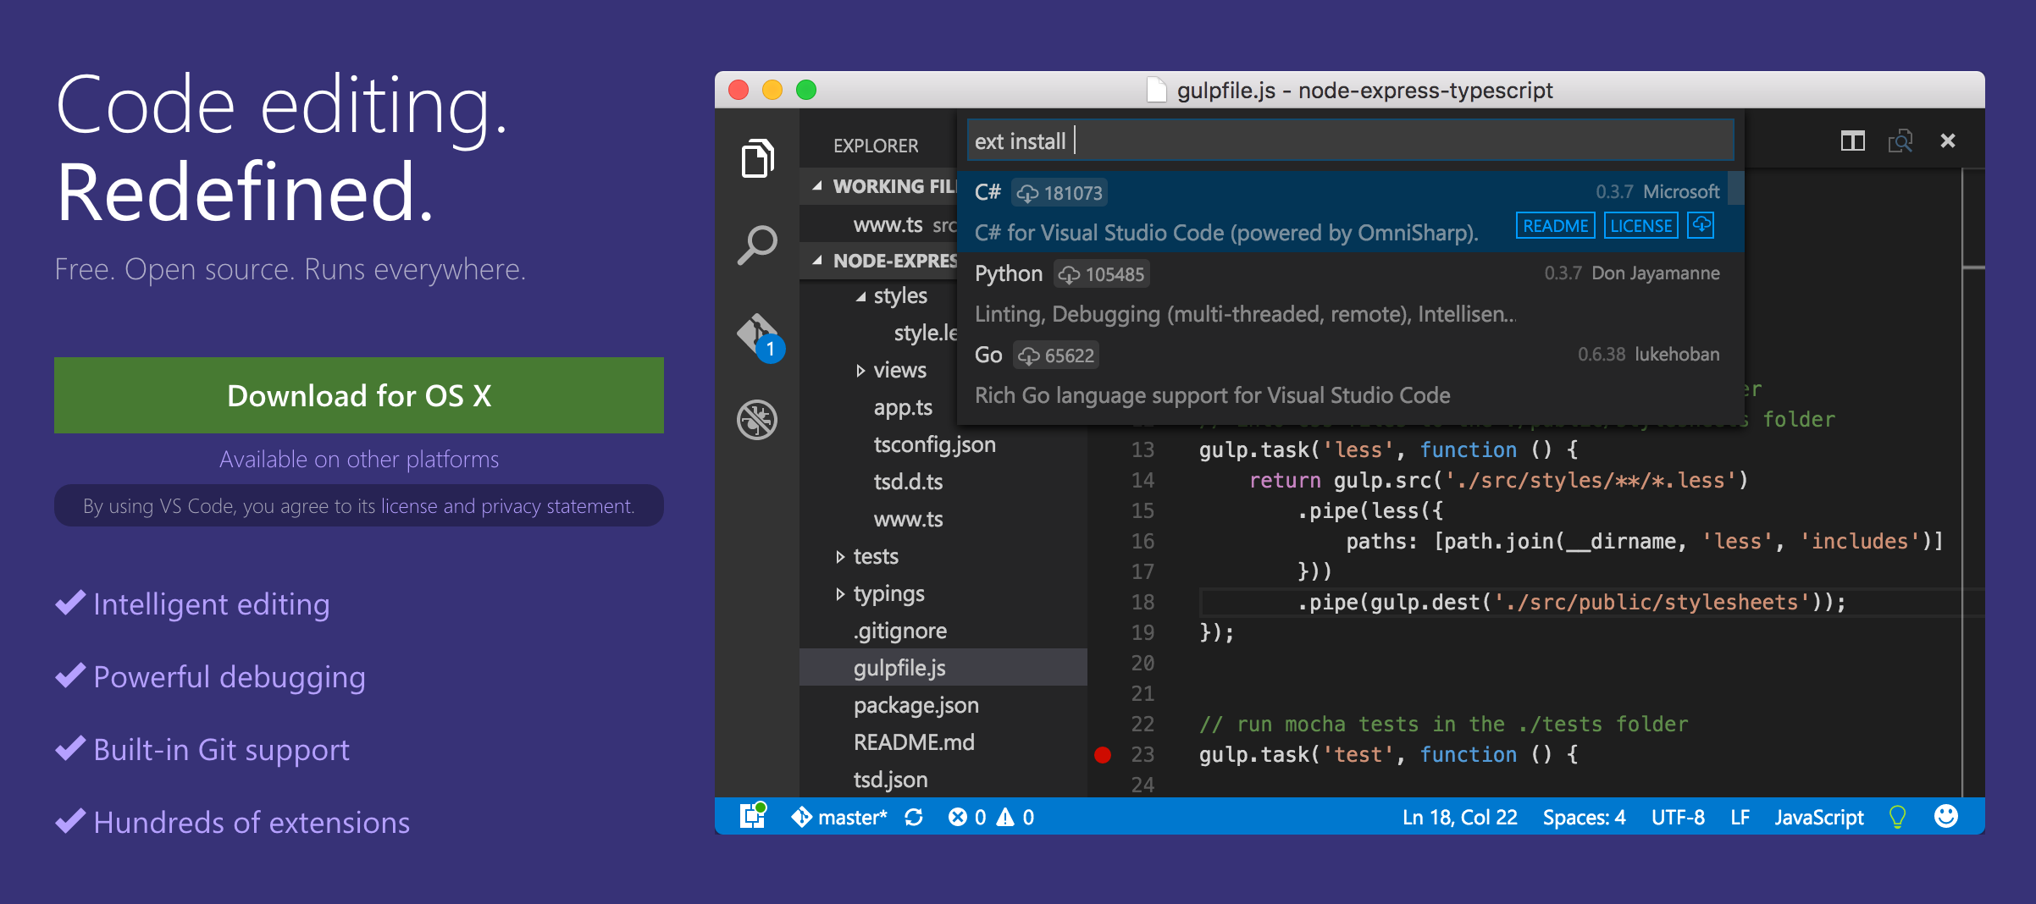Close the editor with the X icon
2036x904 pixels.
tap(1947, 141)
